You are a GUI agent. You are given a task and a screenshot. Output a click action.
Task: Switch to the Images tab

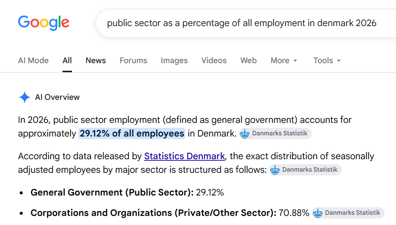point(174,61)
